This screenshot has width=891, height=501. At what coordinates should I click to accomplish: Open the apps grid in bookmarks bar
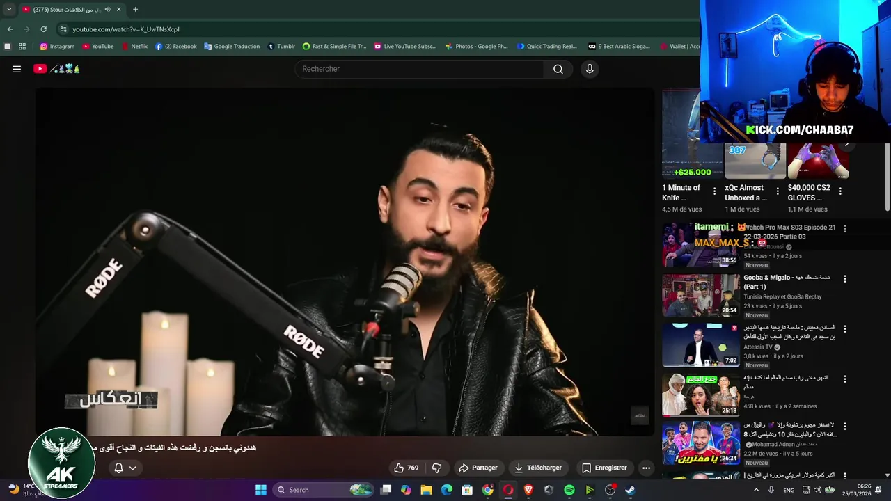22,47
